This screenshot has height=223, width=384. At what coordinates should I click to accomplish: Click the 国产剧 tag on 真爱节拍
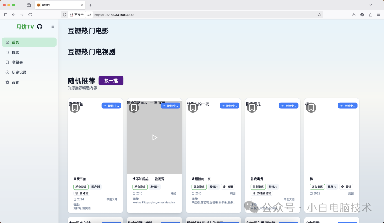coord(96,187)
